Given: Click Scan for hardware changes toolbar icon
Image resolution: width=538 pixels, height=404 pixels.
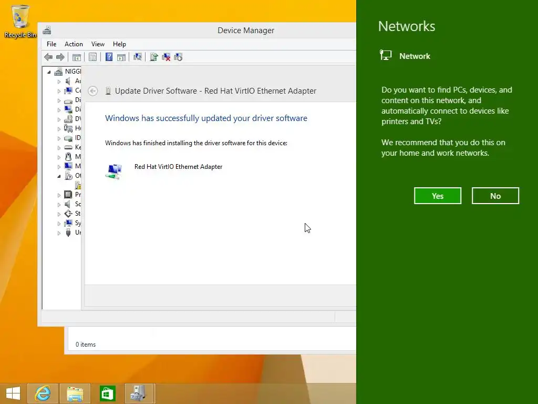Looking at the screenshot, I should 138,57.
